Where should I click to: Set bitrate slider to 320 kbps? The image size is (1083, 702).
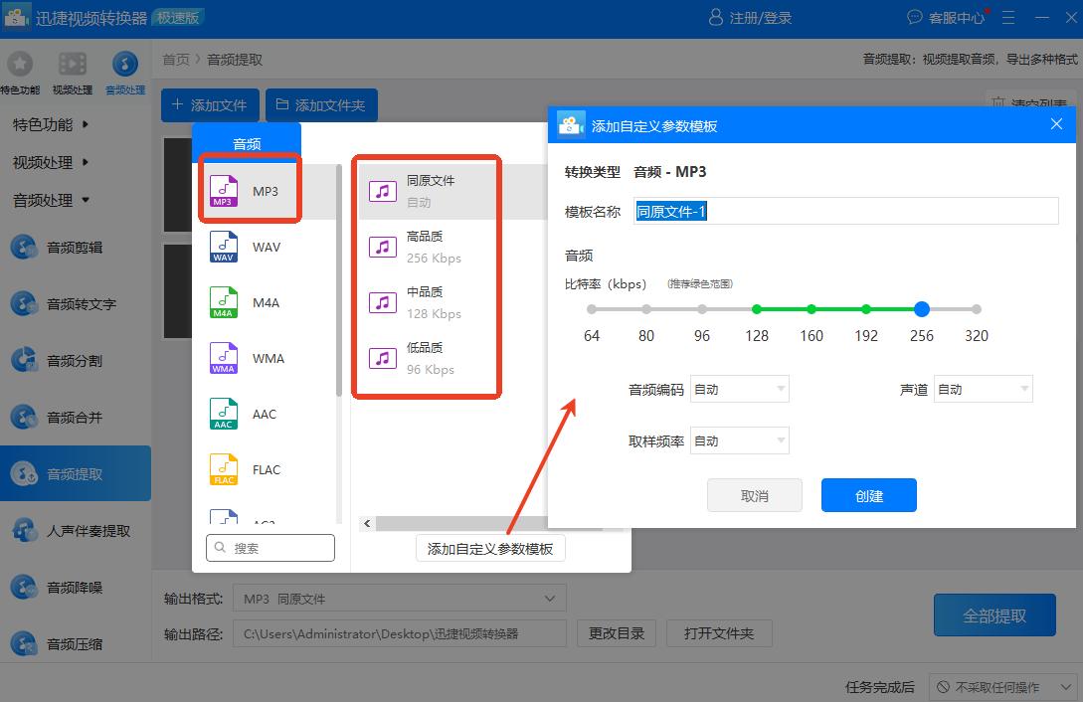click(977, 309)
